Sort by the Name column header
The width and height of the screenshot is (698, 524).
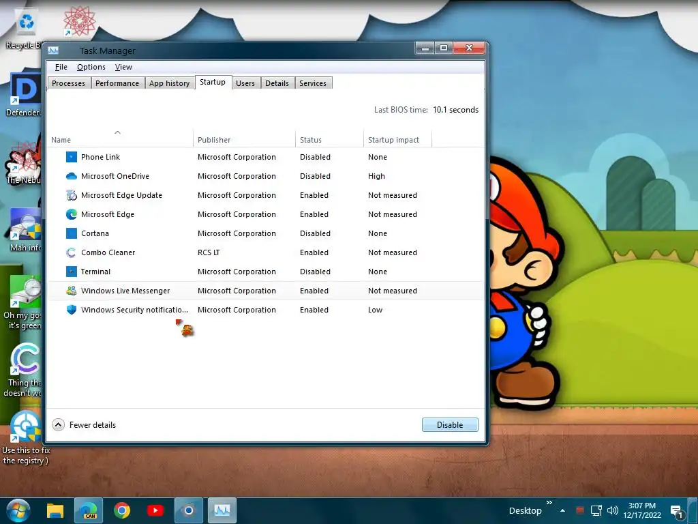[120, 139]
